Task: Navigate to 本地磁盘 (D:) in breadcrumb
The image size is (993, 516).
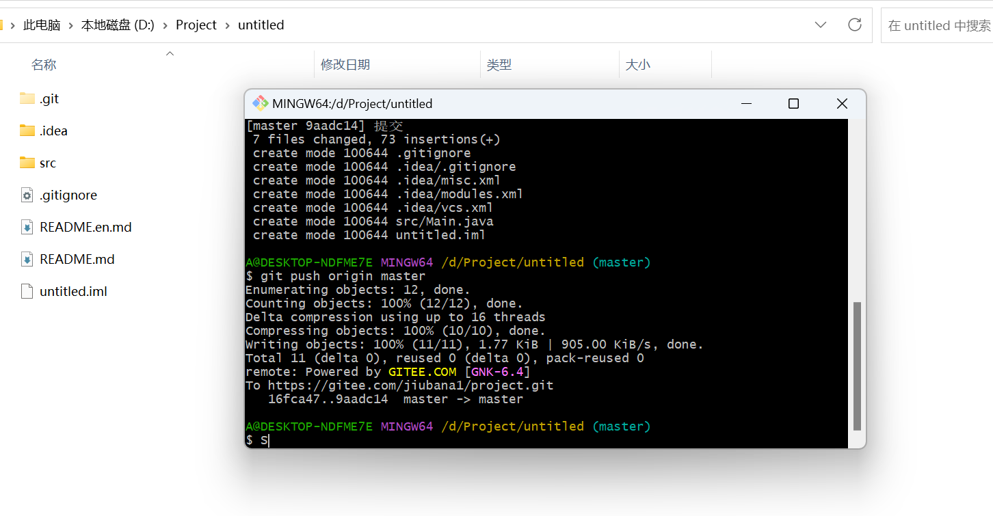Action: (118, 25)
